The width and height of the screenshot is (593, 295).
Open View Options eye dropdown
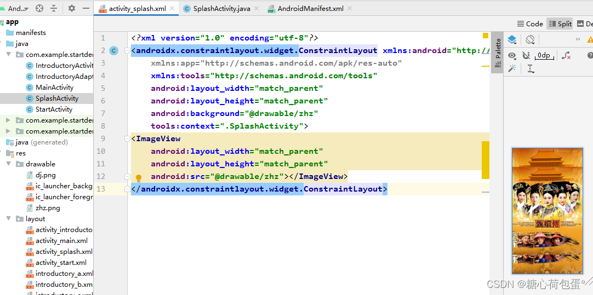pos(512,56)
